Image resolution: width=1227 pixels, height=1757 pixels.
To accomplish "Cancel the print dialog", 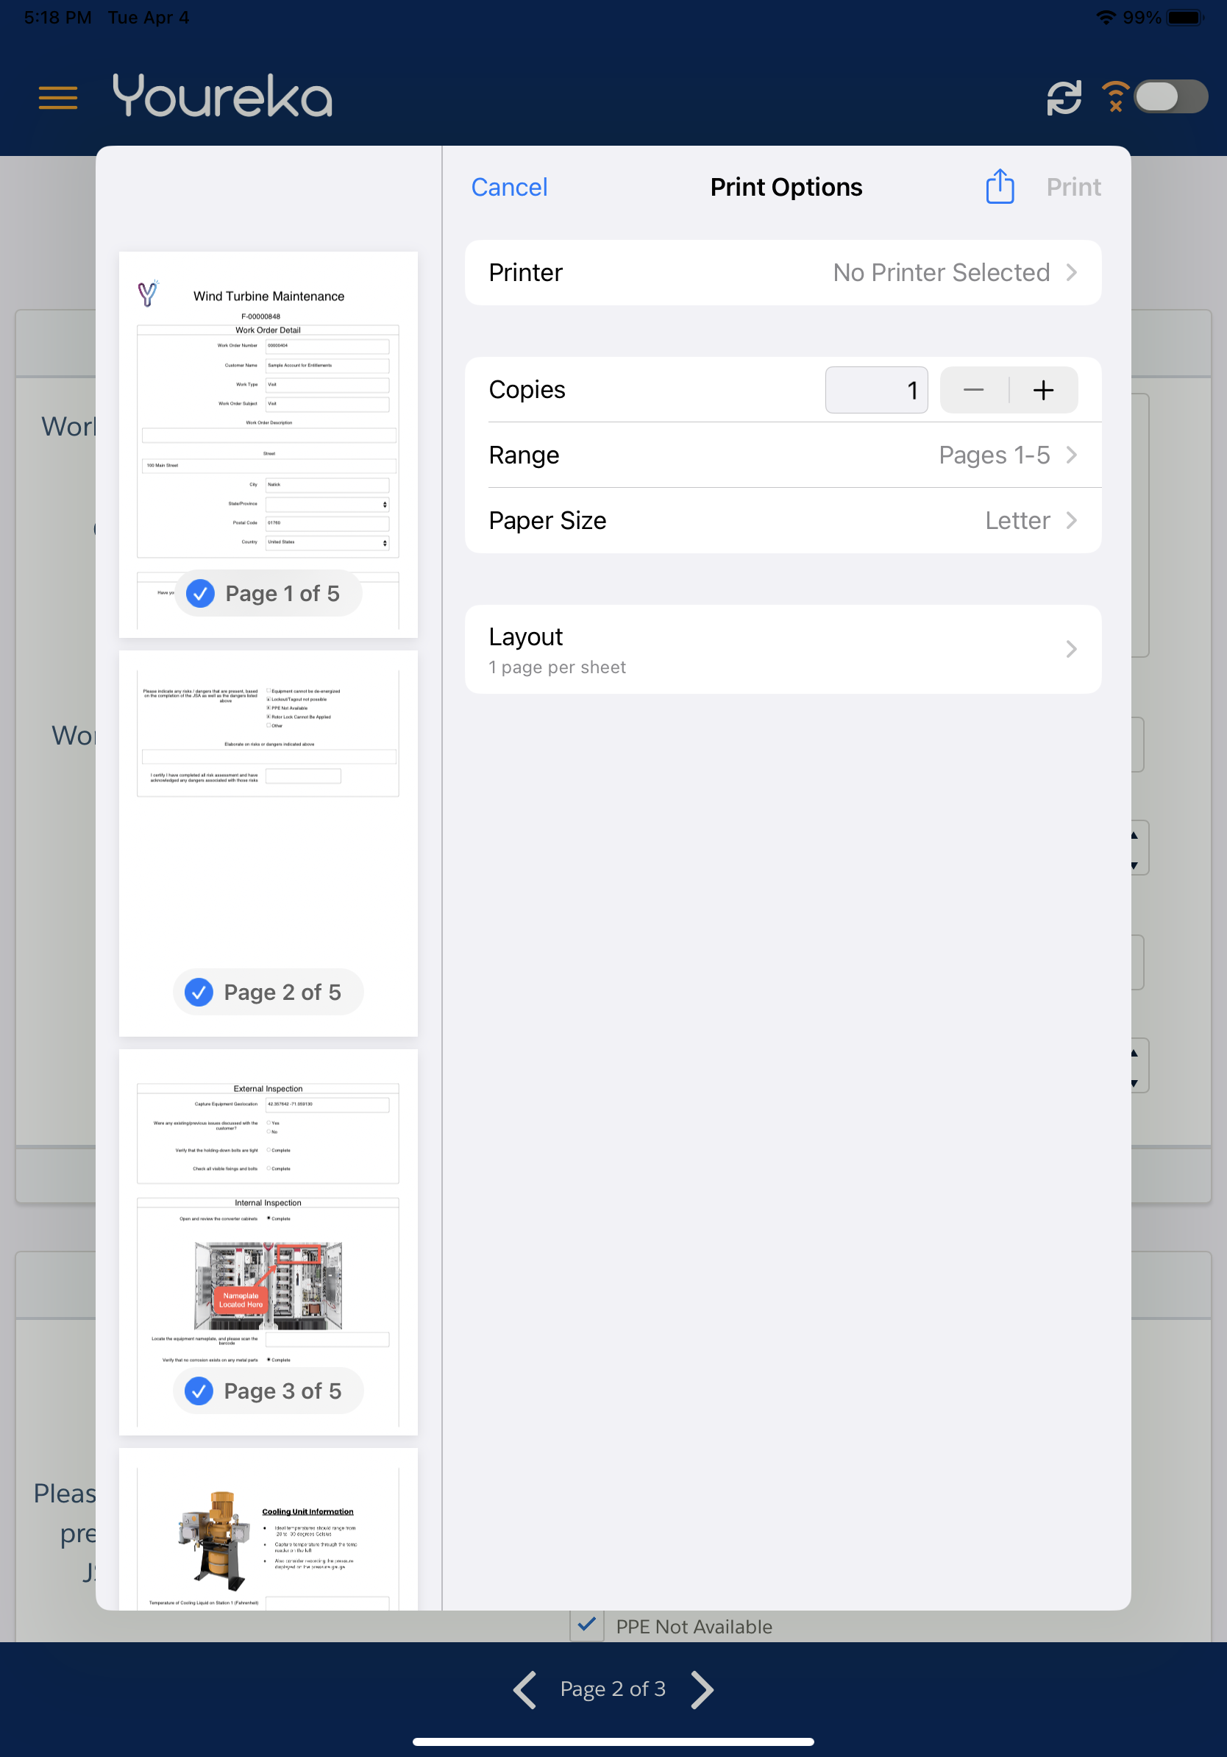I will [x=510, y=188].
